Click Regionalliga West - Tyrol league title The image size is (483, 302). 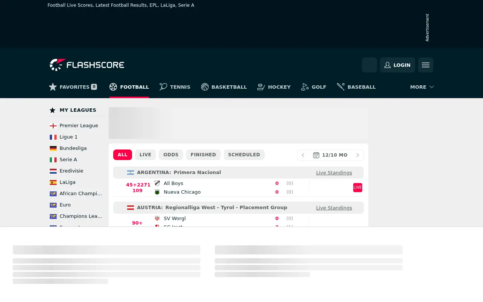226,208
